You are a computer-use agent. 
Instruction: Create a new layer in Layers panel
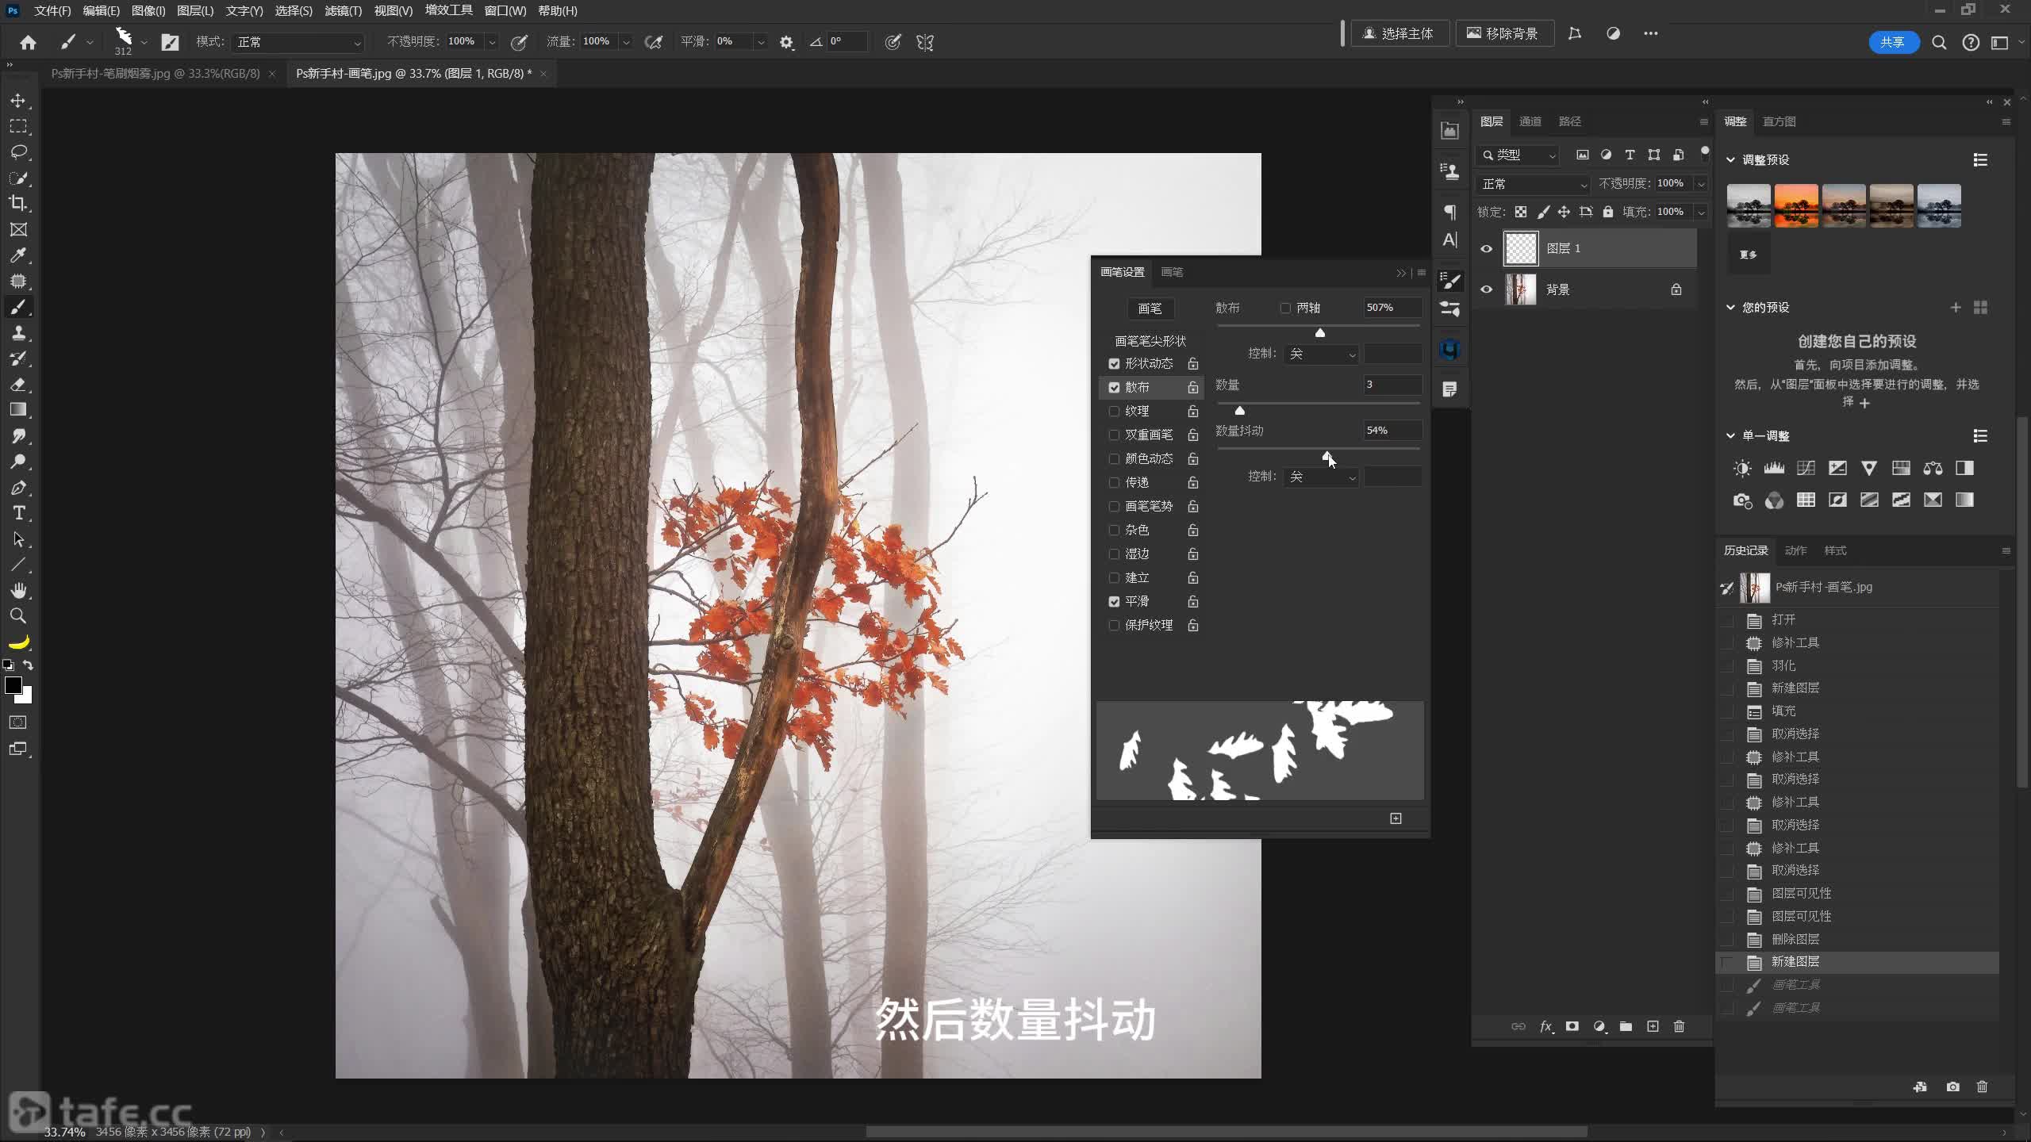coord(1653,1026)
